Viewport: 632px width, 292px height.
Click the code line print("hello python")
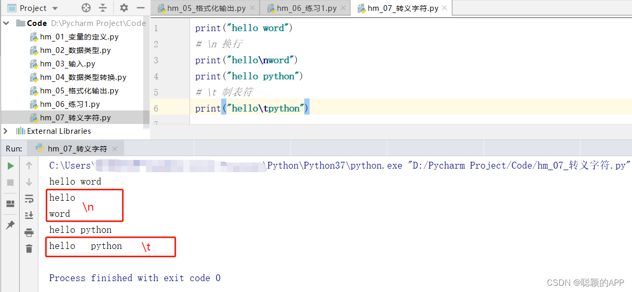point(249,76)
